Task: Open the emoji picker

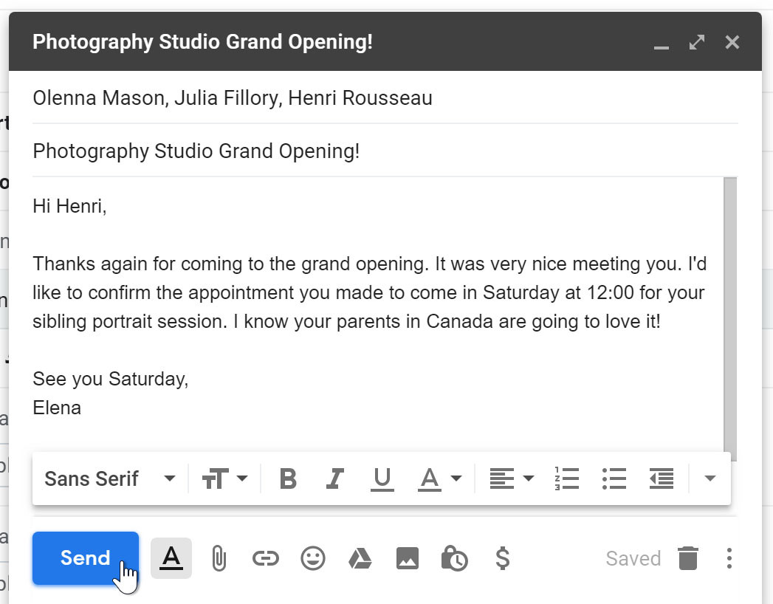Action: 314,559
